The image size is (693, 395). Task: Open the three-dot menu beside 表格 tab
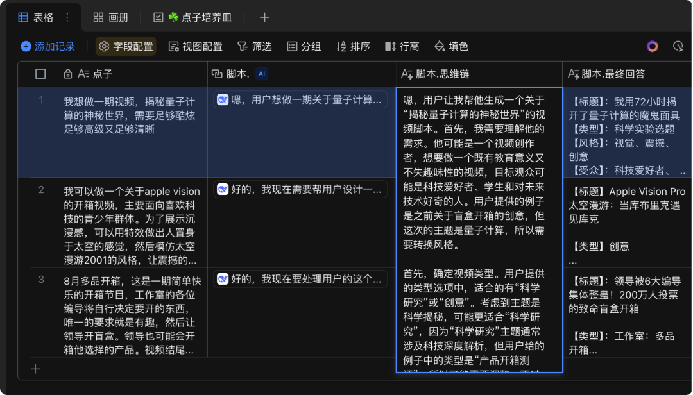point(66,18)
